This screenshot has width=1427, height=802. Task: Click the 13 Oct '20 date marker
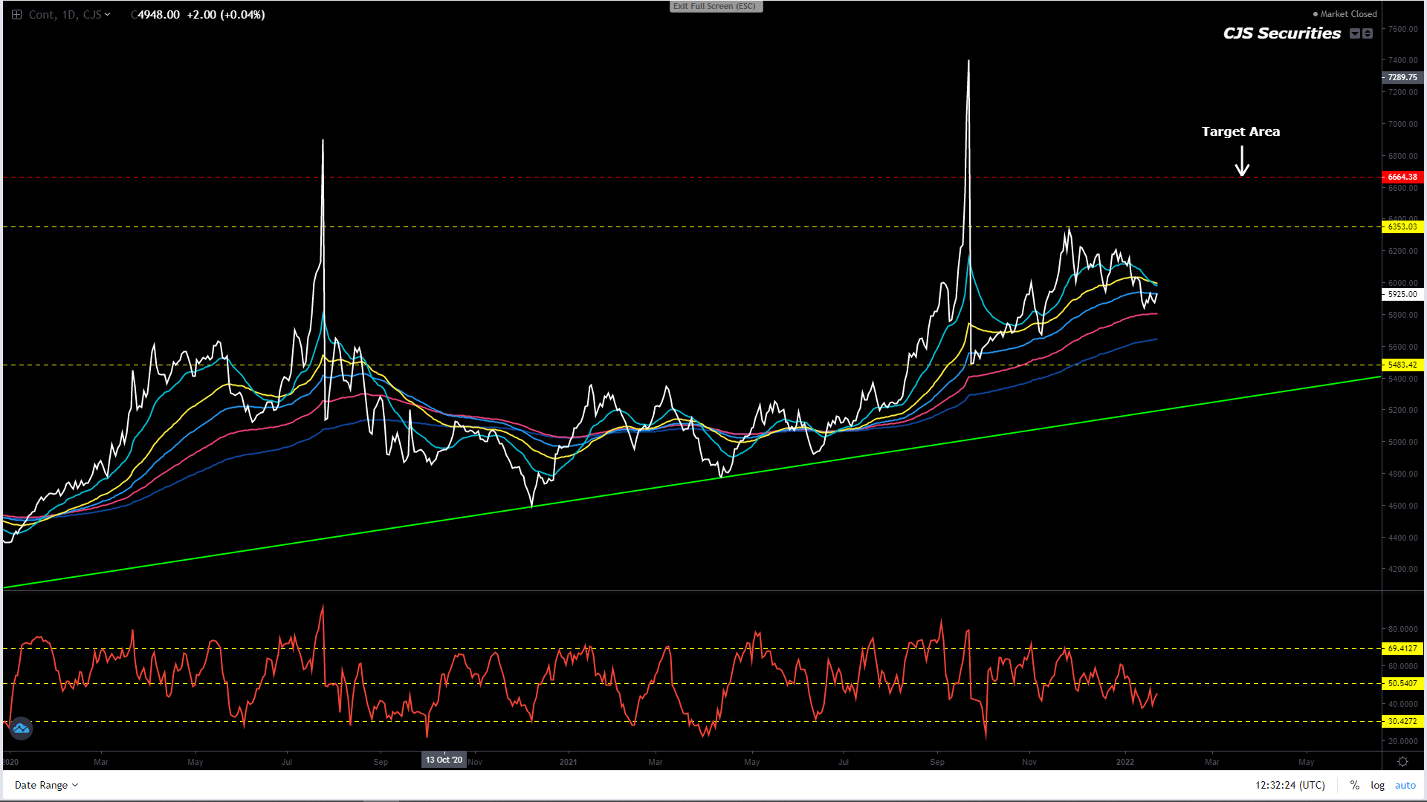point(444,760)
